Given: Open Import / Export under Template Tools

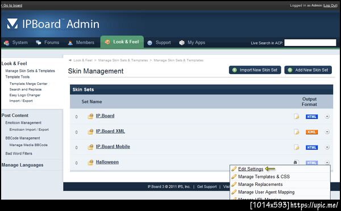Looking at the screenshot, I should [x=21, y=101].
